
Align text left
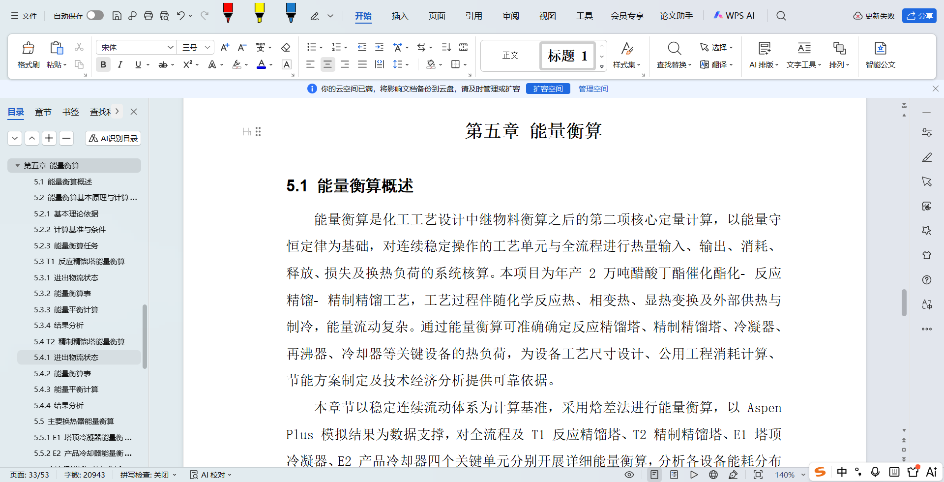(310, 64)
